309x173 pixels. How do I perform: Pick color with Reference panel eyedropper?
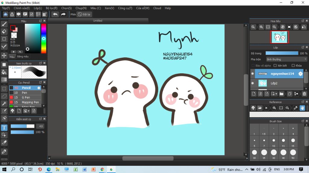296,108
